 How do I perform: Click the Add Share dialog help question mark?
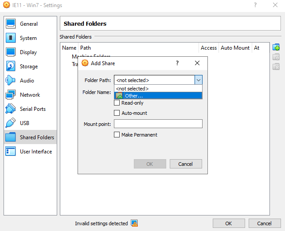[177, 63]
